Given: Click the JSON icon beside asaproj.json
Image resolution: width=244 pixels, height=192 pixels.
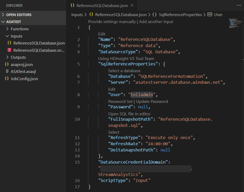Looking at the screenshot, I should (7, 64).
